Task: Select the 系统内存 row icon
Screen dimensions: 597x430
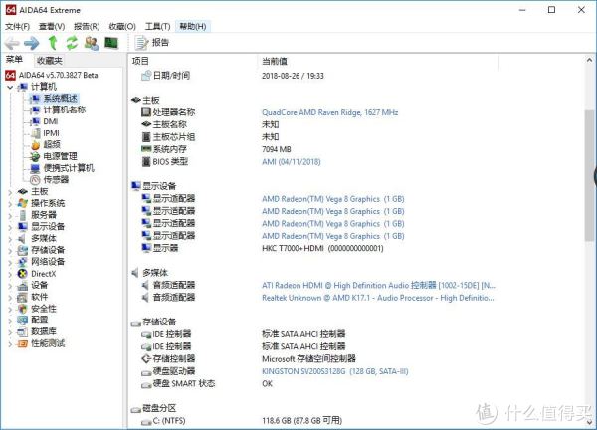Action: coord(146,149)
